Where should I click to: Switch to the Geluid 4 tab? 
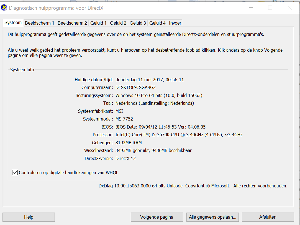tap(157, 23)
